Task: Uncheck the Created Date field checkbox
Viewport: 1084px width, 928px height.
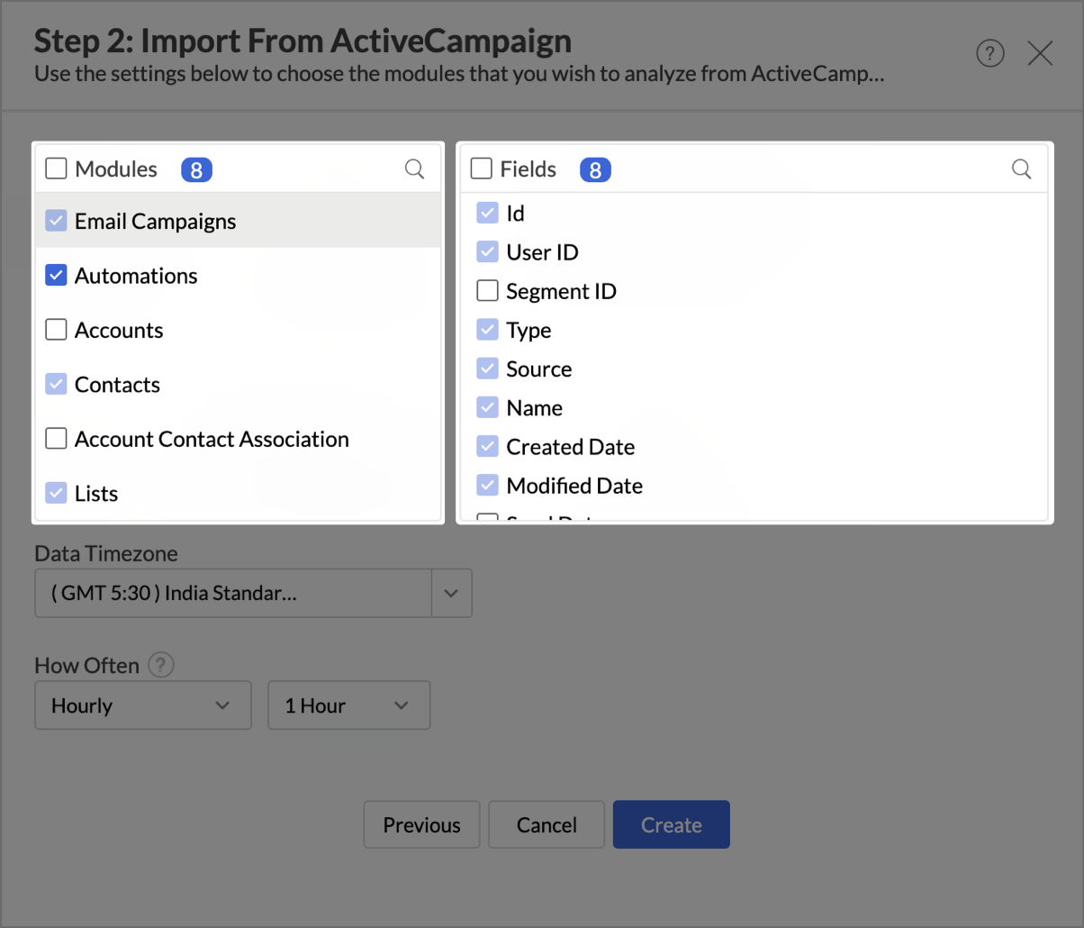Action: click(487, 446)
